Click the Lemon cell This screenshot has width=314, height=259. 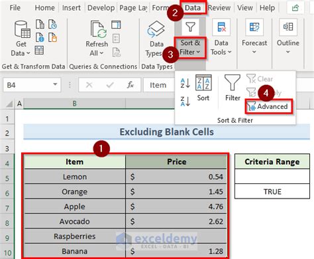pos(75,177)
